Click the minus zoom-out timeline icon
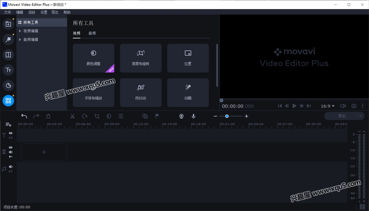Viewport: 369px width, 211px height. click(x=215, y=116)
